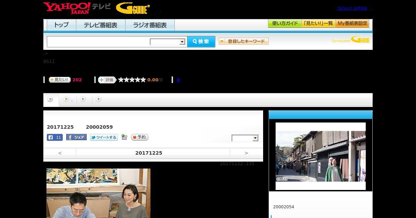Open the Yahoo! JAPAN link at top right
Viewport: 416px width, 218px height.
pos(352,8)
